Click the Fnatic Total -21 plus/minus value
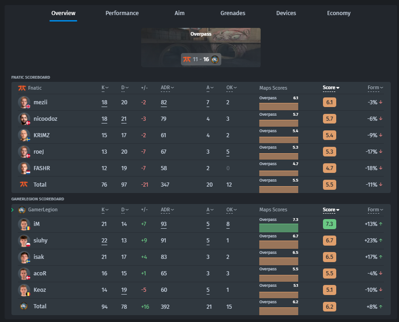Screen dimensions: 399x322 (145, 185)
